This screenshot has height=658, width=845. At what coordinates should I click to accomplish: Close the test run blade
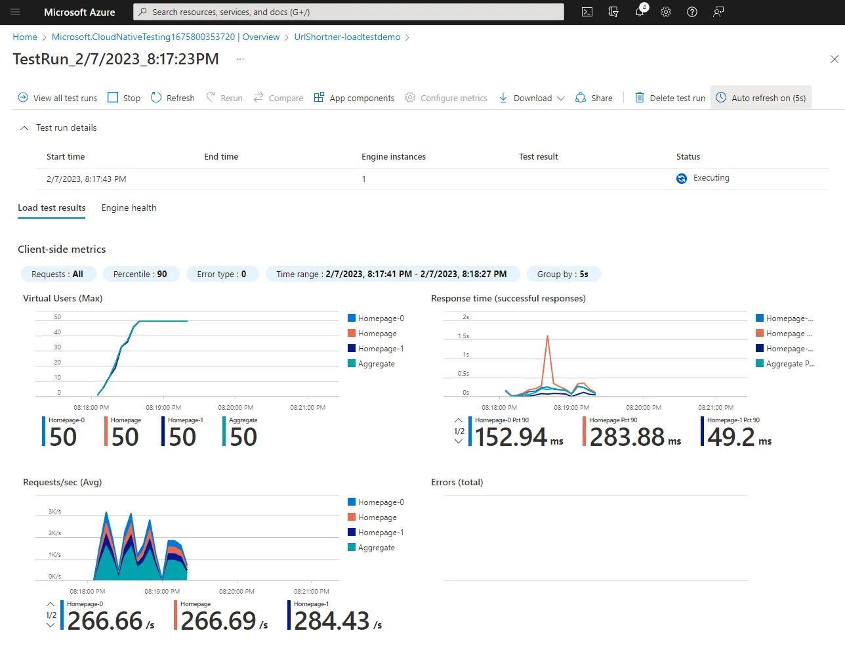point(835,59)
